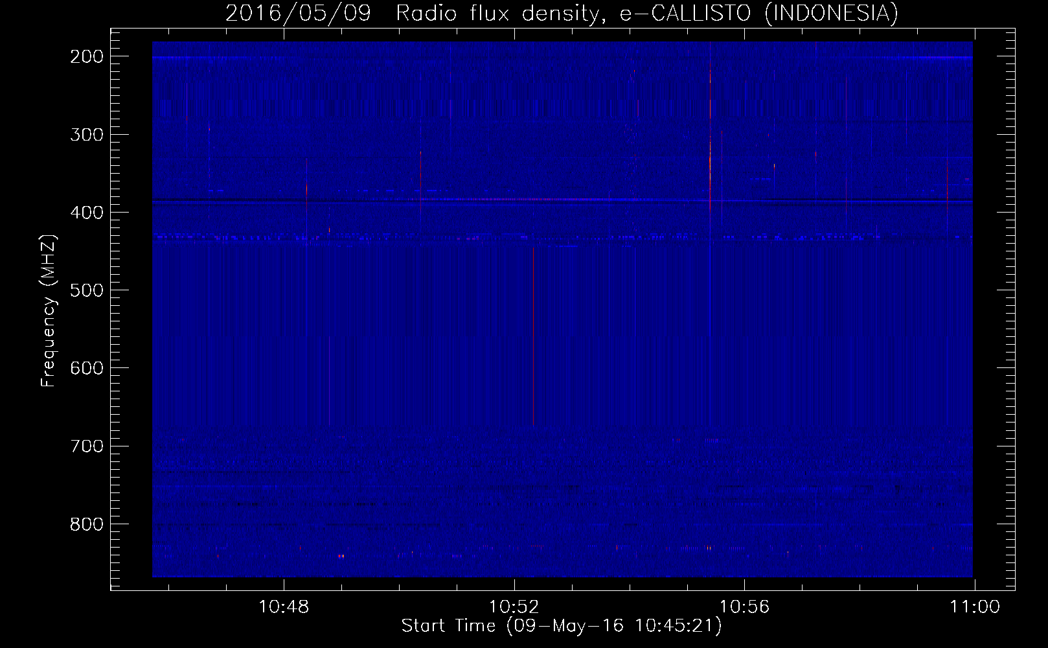The height and width of the screenshot is (648, 1048).
Task: Click the date '2016/05/09' in the title
Action: [x=299, y=14]
